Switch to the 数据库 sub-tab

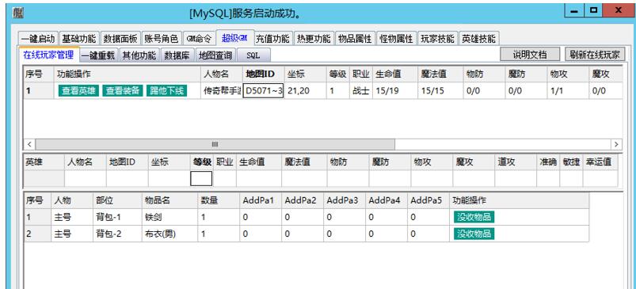(x=177, y=55)
